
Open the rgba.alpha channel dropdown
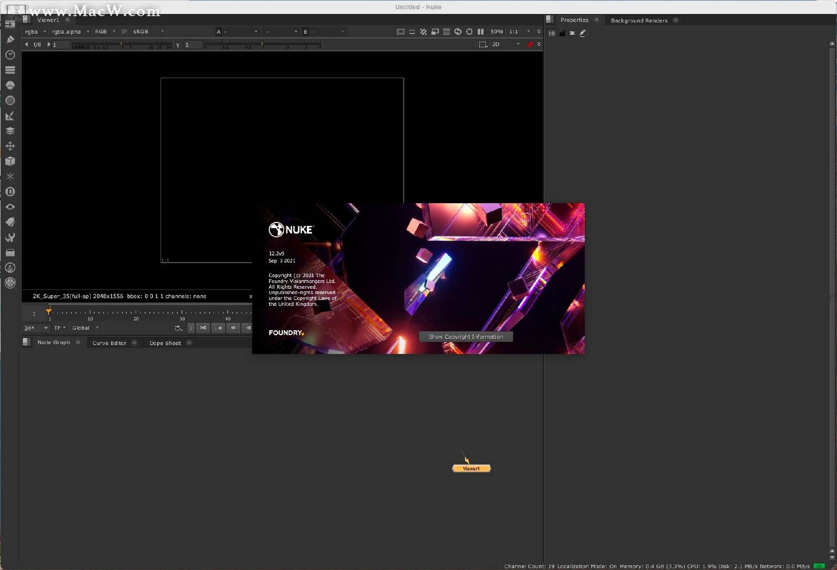coord(70,32)
